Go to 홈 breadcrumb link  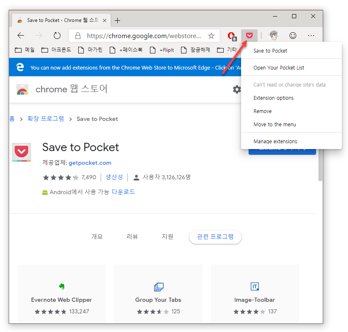[12, 119]
